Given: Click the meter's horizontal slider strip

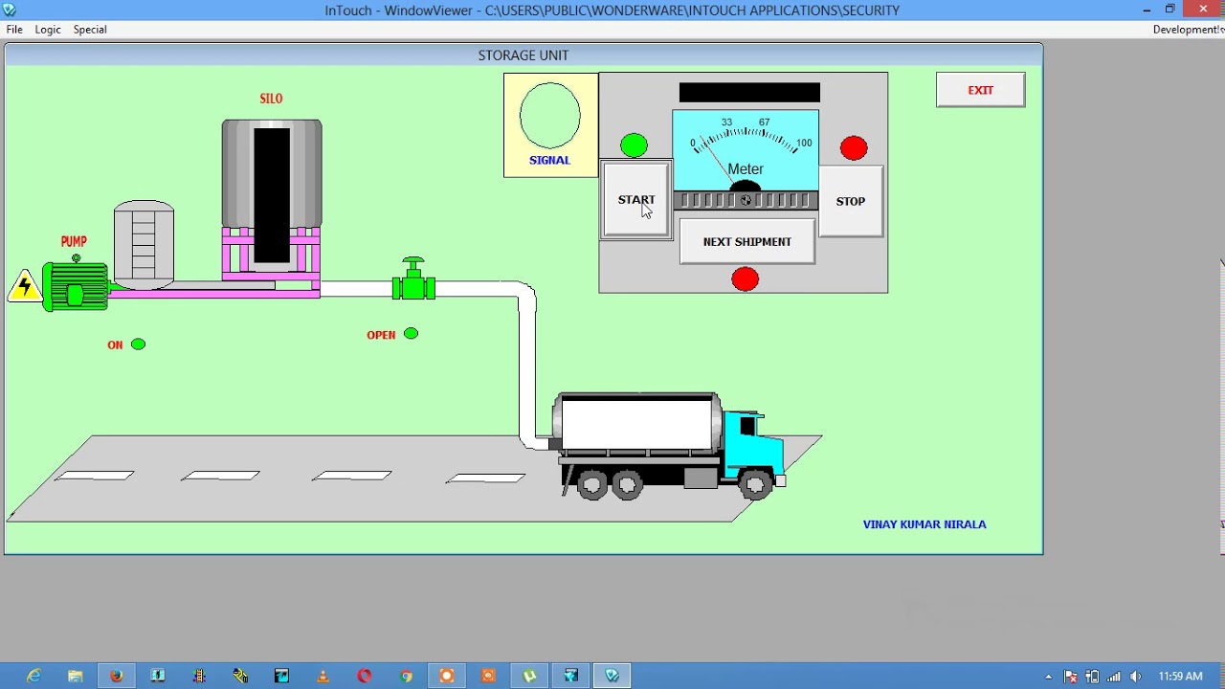Looking at the screenshot, I should [x=746, y=200].
